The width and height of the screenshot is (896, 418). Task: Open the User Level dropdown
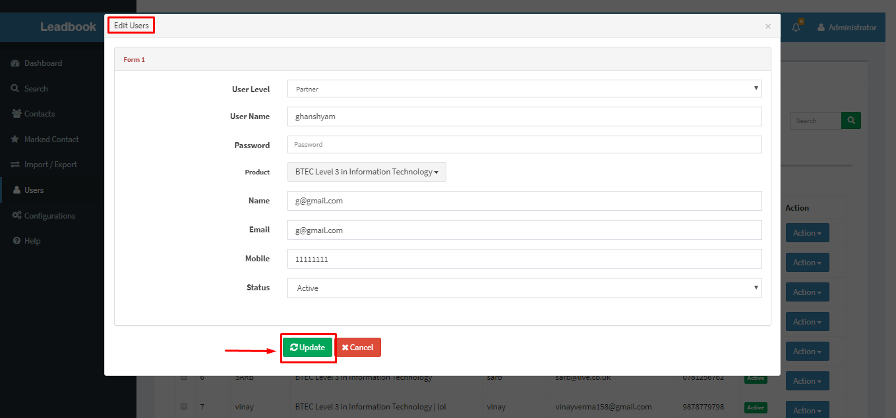524,89
